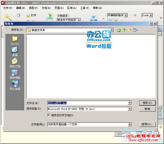The image size is (164, 144).
Task: Click the 保存(S) button
Action: tap(147, 103)
